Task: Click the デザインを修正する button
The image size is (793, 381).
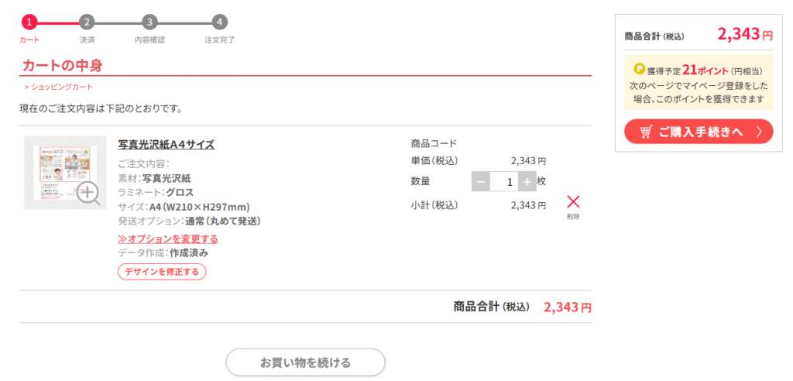Action: coord(162,272)
